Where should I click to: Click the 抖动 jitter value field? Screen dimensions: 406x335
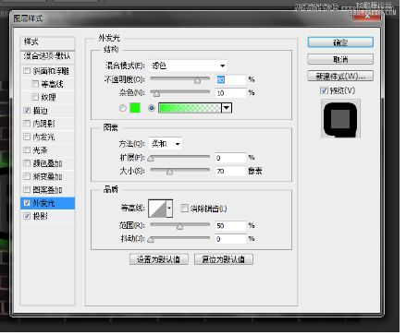[230, 239]
